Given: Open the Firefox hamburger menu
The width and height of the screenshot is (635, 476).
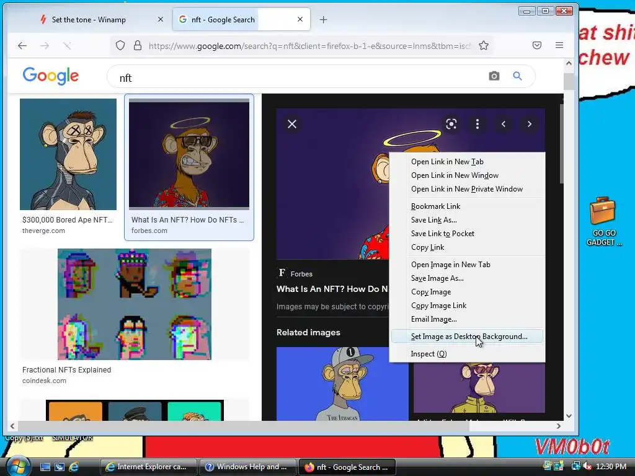Looking at the screenshot, I should [559, 45].
